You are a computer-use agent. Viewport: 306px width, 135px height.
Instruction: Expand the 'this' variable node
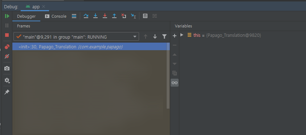(182, 35)
